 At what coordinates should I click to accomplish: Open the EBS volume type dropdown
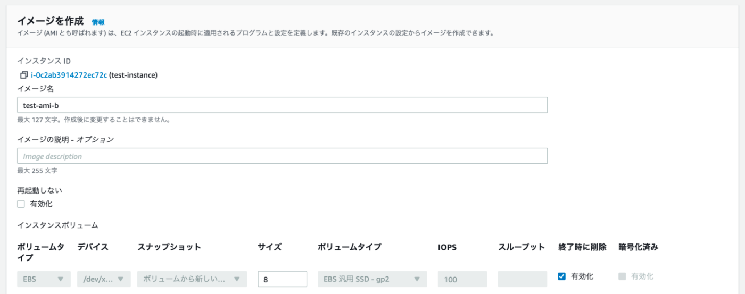coord(44,279)
